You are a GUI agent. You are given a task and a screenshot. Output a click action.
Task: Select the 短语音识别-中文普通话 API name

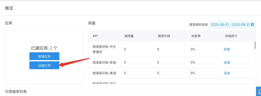coord(104,49)
